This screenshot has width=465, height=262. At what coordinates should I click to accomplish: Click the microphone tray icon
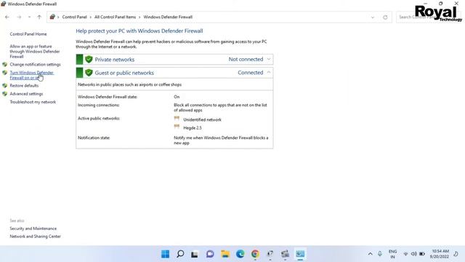pyautogui.click(x=380, y=254)
